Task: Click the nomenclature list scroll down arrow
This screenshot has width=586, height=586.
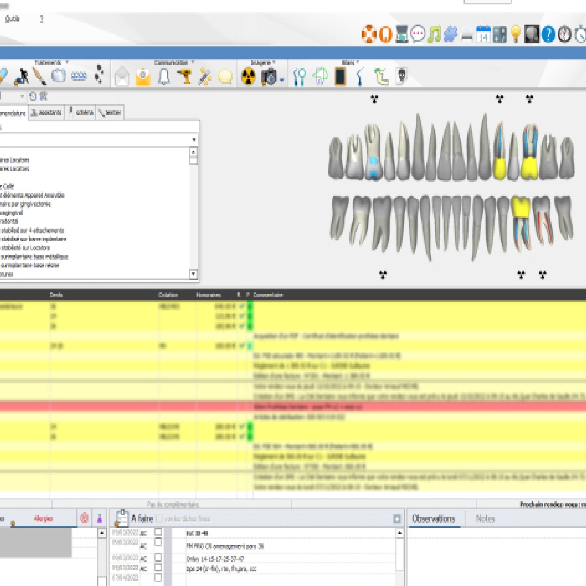Action: [x=193, y=274]
